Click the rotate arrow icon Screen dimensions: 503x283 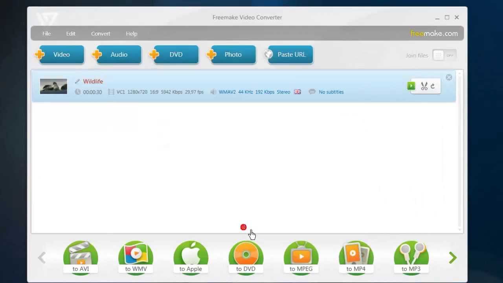(x=433, y=86)
